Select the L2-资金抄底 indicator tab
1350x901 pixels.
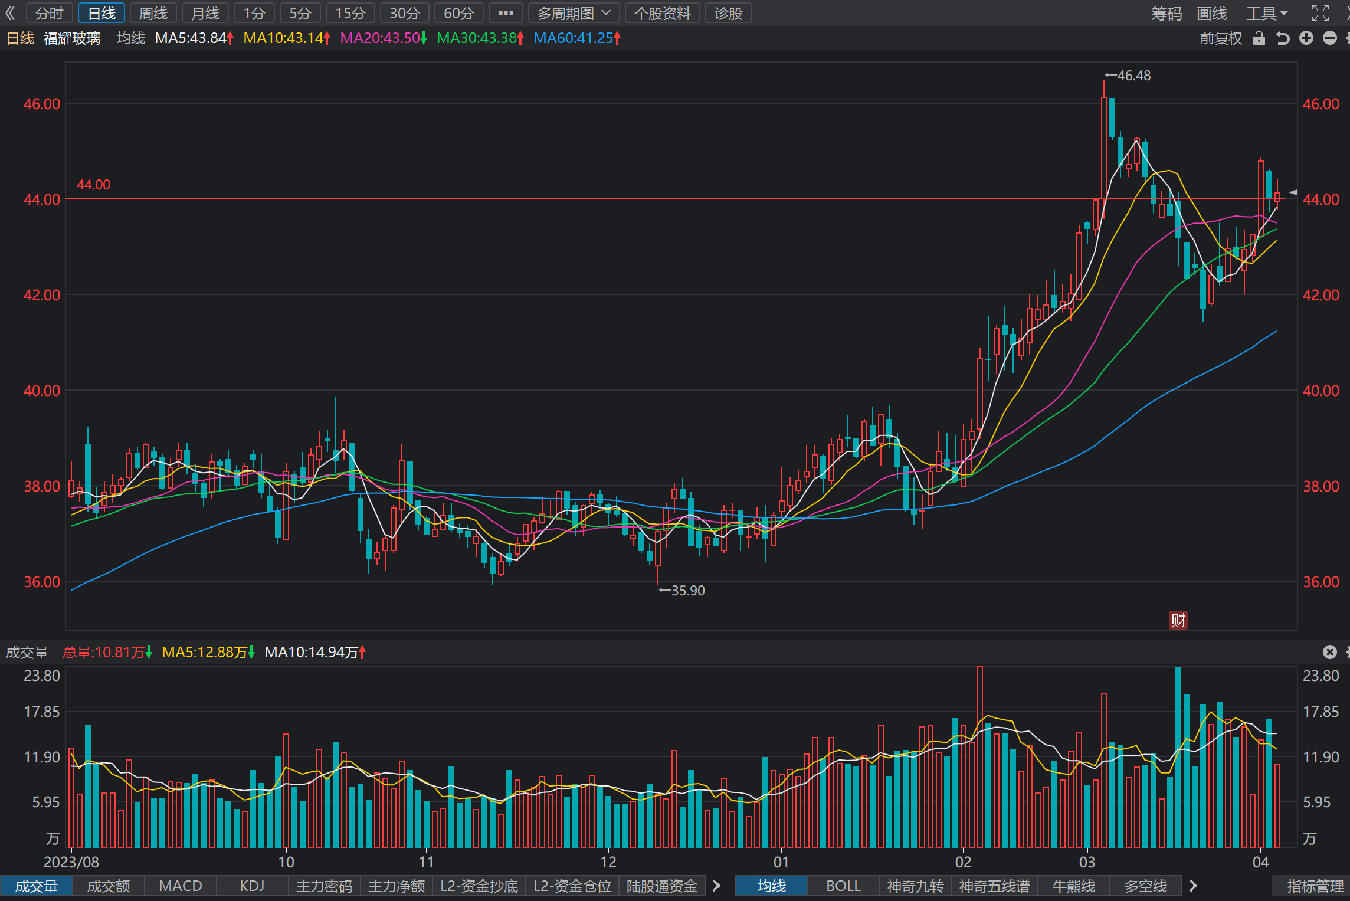(479, 886)
